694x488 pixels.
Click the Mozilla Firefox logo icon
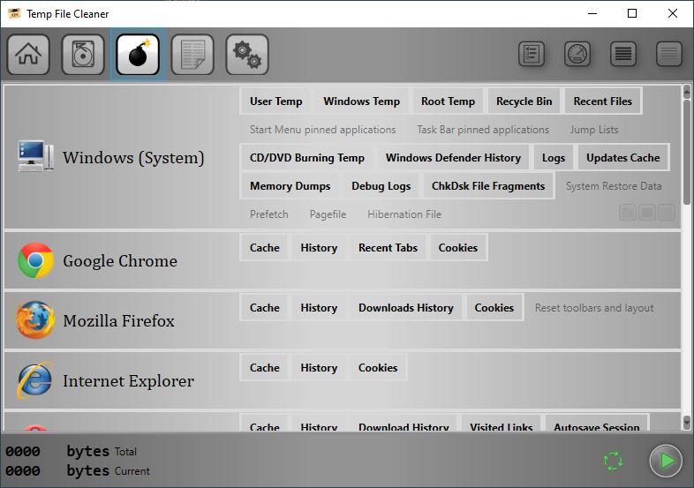tap(36, 319)
